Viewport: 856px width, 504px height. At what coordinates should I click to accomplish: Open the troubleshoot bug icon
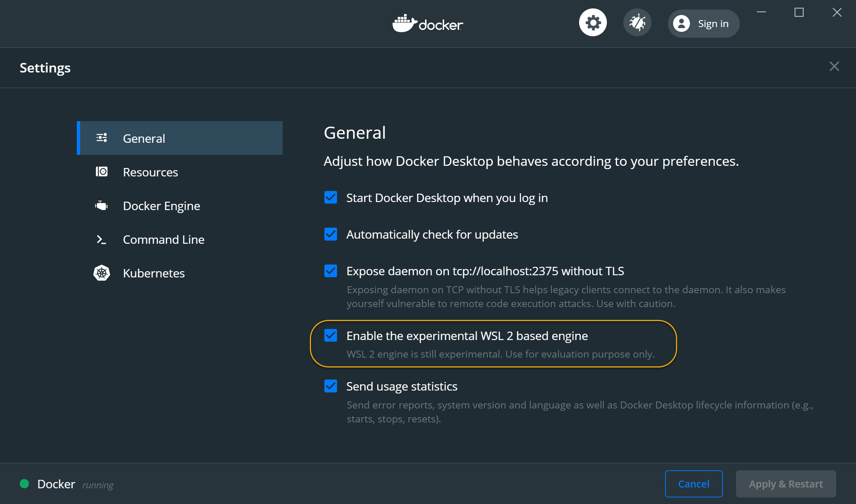[637, 23]
